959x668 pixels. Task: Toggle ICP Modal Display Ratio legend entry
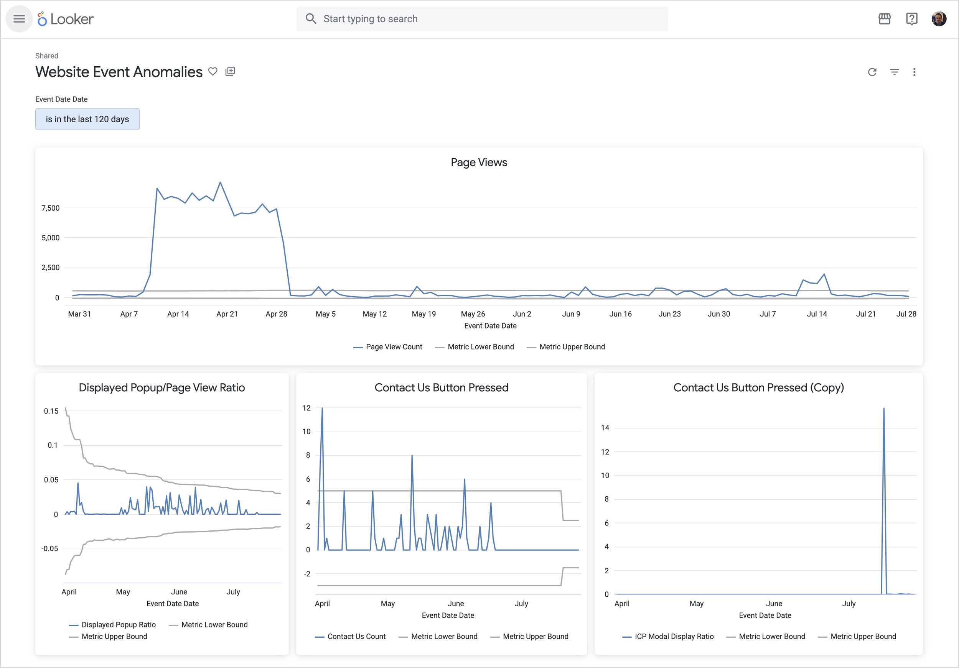(x=668, y=637)
